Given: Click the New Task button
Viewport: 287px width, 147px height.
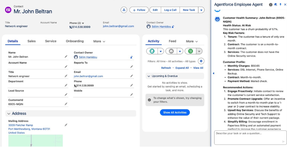Looking at the screenshot, I should [x=189, y=10].
